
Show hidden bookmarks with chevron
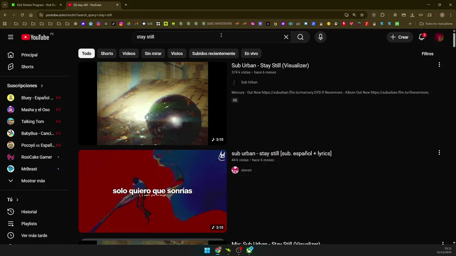pyautogui.click(x=410, y=24)
